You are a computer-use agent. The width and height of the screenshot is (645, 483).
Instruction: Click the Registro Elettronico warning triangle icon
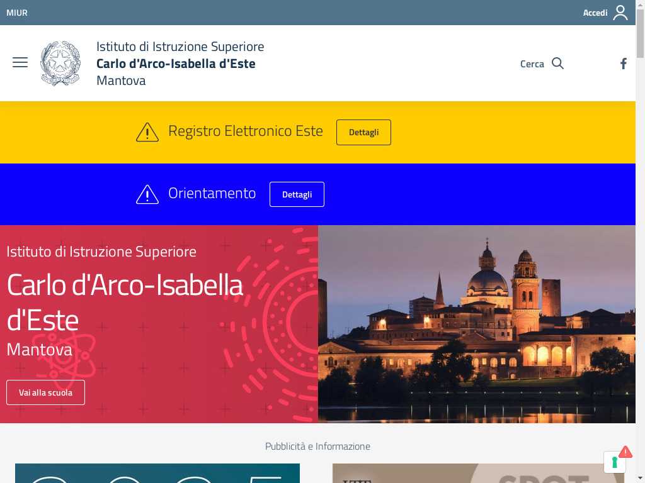click(147, 132)
